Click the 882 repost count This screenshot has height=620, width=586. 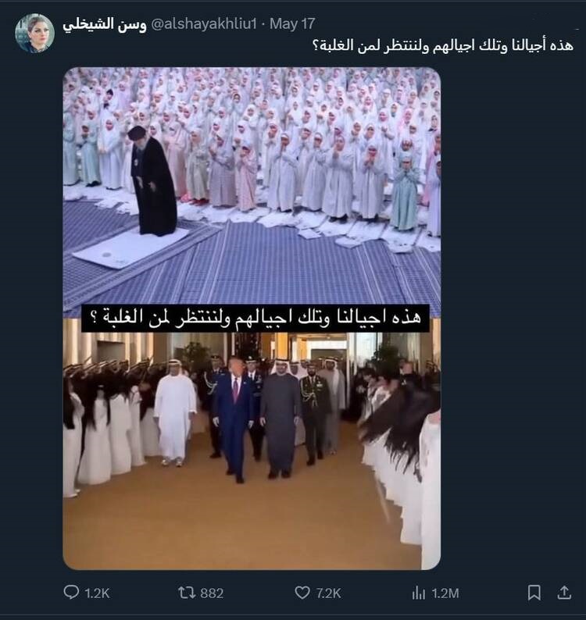tap(212, 593)
